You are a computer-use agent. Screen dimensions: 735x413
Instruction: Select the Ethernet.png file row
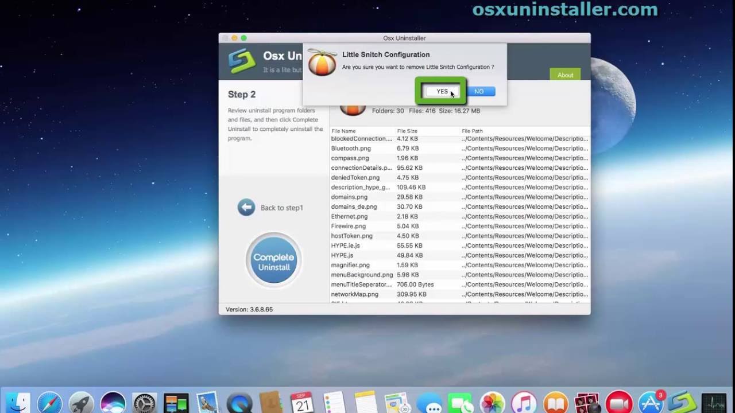click(460, 217)
